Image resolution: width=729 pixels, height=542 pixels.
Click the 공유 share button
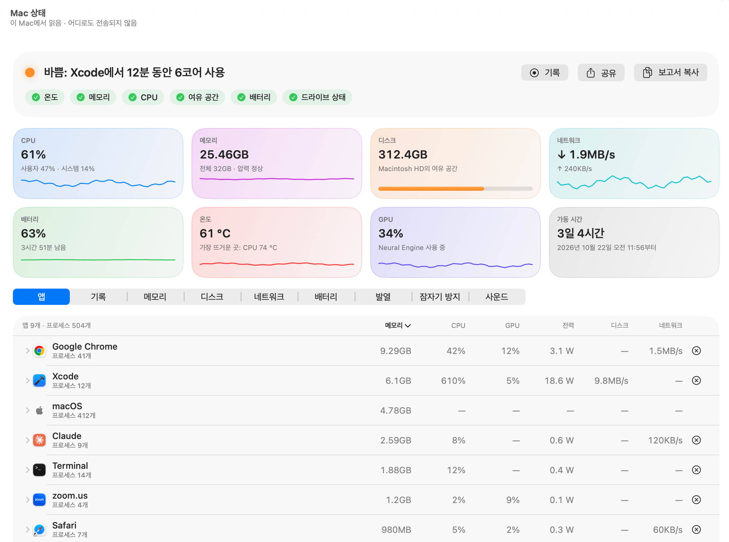(x=601, y=72)
